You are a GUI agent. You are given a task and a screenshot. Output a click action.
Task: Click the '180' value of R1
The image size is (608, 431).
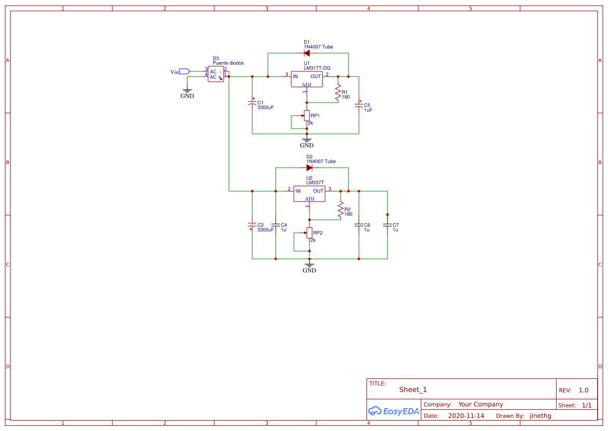346,97
